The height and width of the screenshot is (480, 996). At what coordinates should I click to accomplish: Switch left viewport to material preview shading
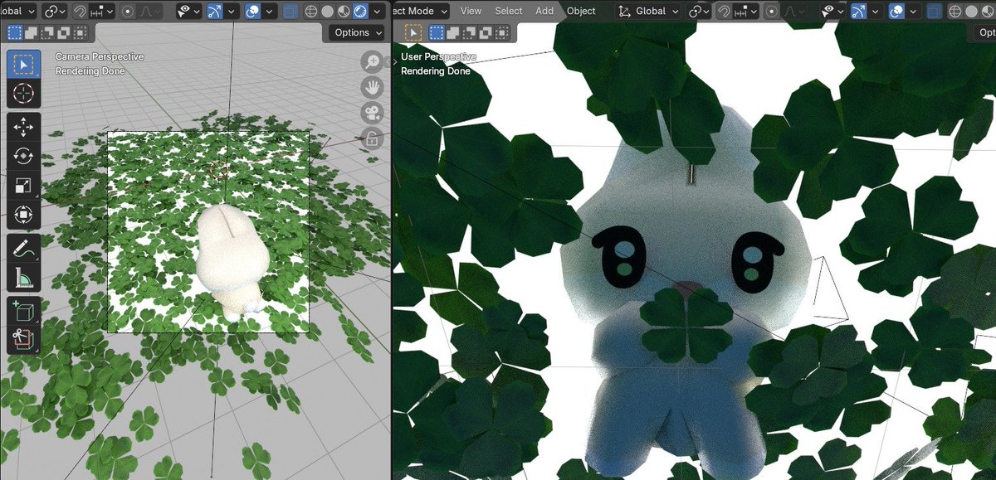point(344,11)
